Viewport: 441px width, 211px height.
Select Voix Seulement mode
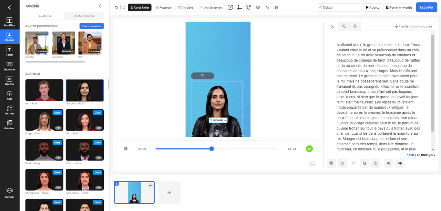pyautogui.click(x=211, y=7)
